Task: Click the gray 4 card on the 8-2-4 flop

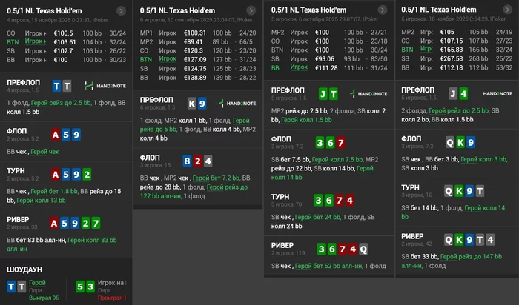Action: [x=208, y=161]
